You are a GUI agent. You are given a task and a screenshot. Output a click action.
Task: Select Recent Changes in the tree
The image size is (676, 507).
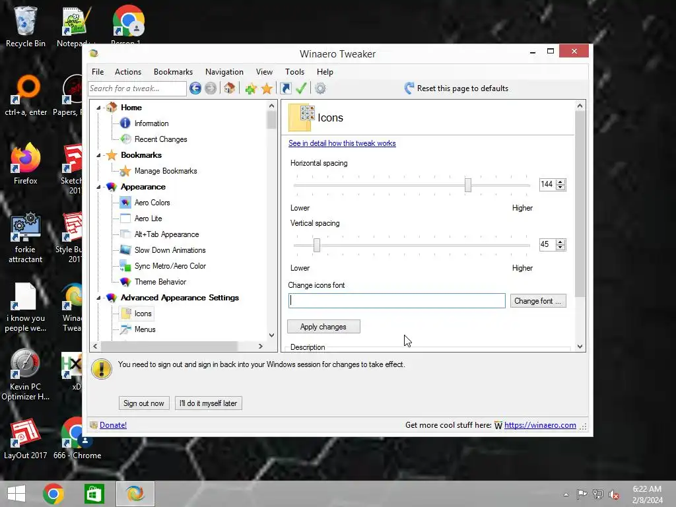coord(160,139)
